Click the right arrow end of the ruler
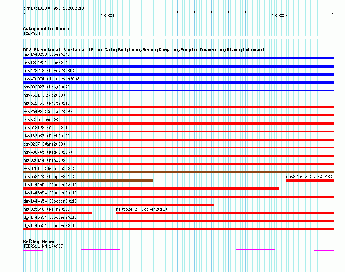Image resolution: width=345 pixels, height=272 pixels. point(333,12)
